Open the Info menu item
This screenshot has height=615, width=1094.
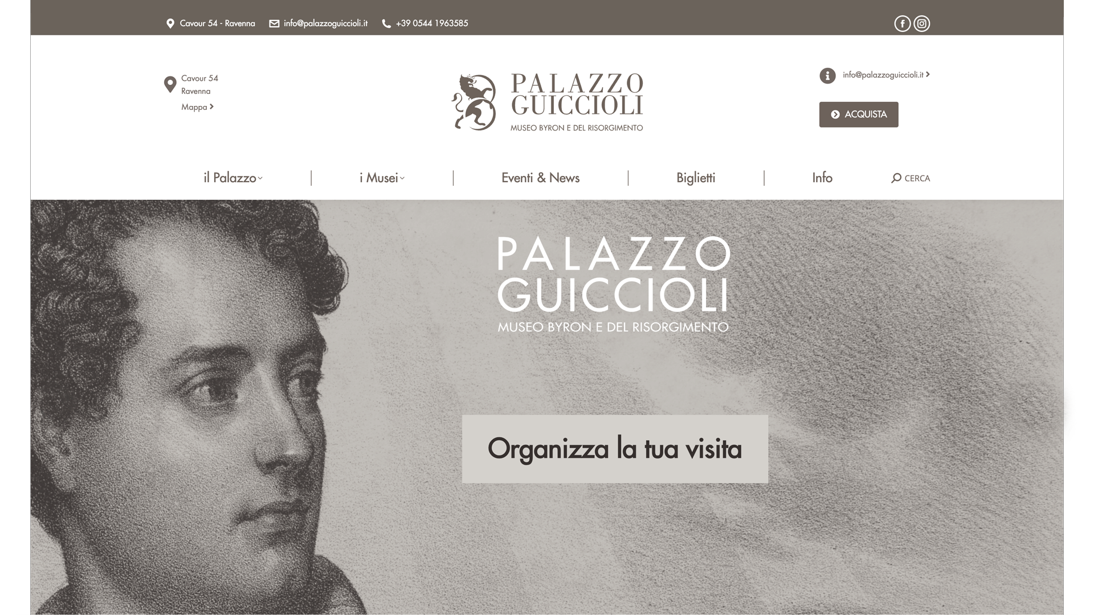[x=822, y=178]
